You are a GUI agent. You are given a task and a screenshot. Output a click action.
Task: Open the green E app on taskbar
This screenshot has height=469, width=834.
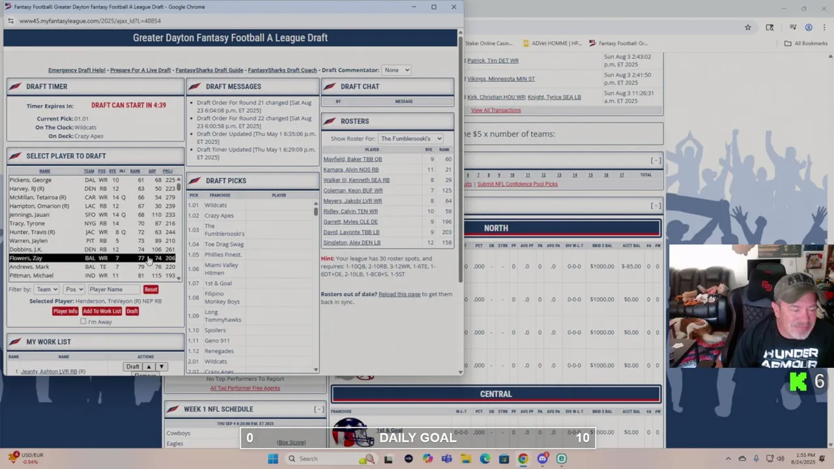point(561,459)
